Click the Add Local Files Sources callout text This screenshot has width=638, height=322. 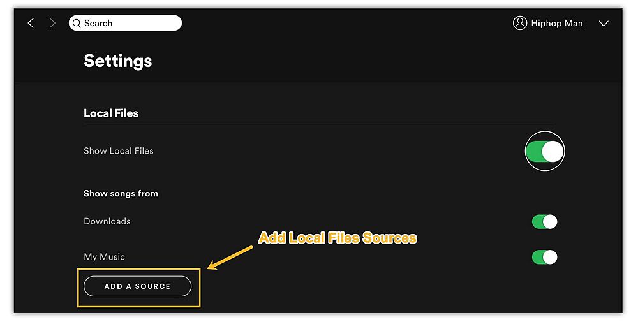pos(337,238)
